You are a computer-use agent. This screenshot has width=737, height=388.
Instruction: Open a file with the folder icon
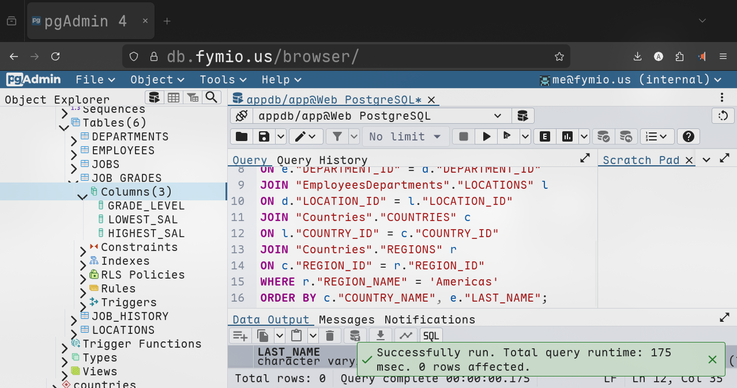(242, 136)
